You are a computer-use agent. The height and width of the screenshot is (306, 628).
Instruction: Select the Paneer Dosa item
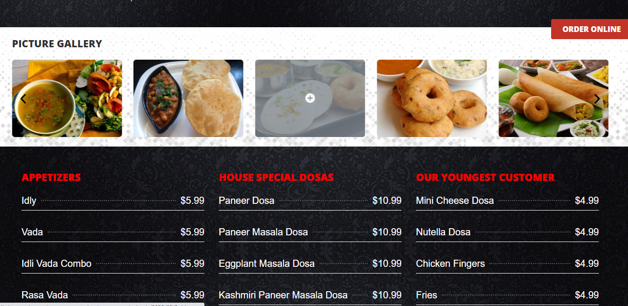(310, 200)
